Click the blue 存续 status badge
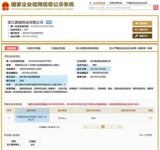 click(x=49, y=22)
